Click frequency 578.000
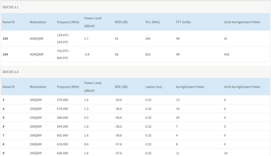The height and width of the screenshot is (156, 271). (63, 109)
